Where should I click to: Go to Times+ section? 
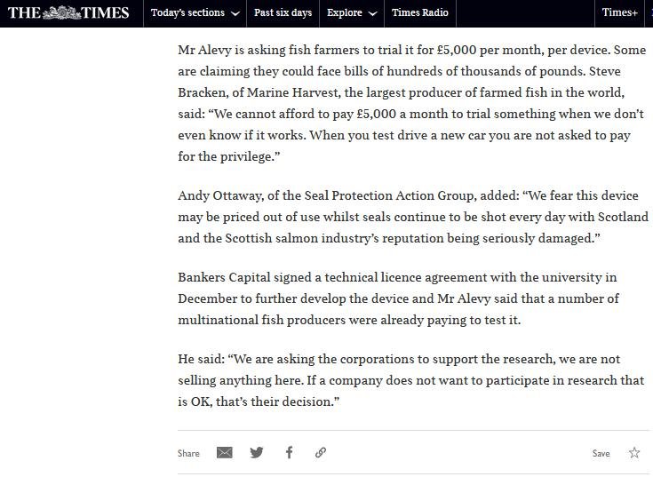pyautogui.click(x=619, y=12)
